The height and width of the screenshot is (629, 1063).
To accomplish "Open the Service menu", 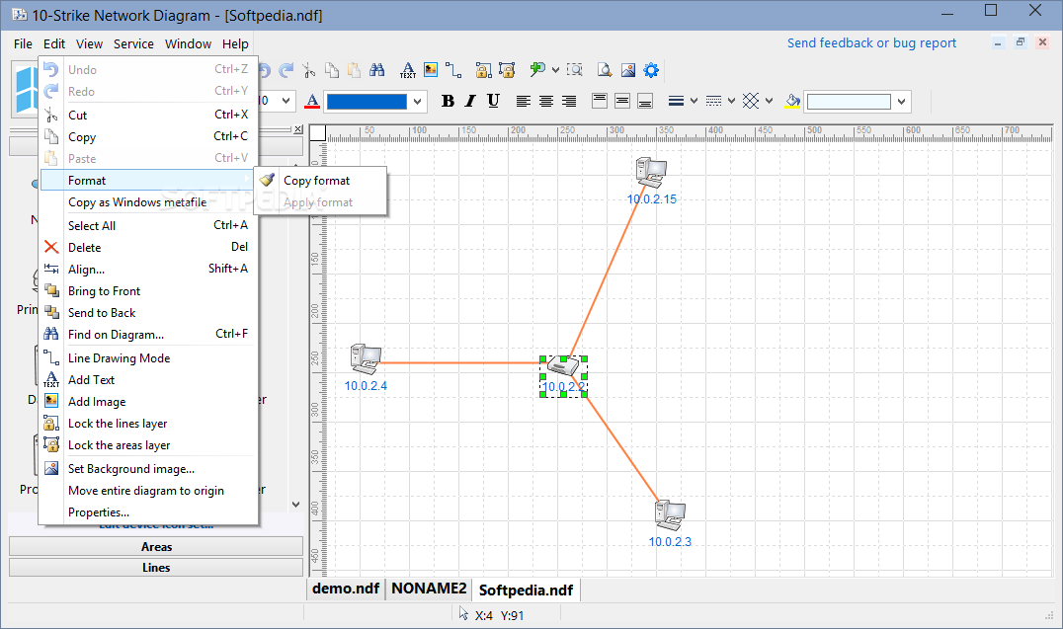I will [133, 44].
